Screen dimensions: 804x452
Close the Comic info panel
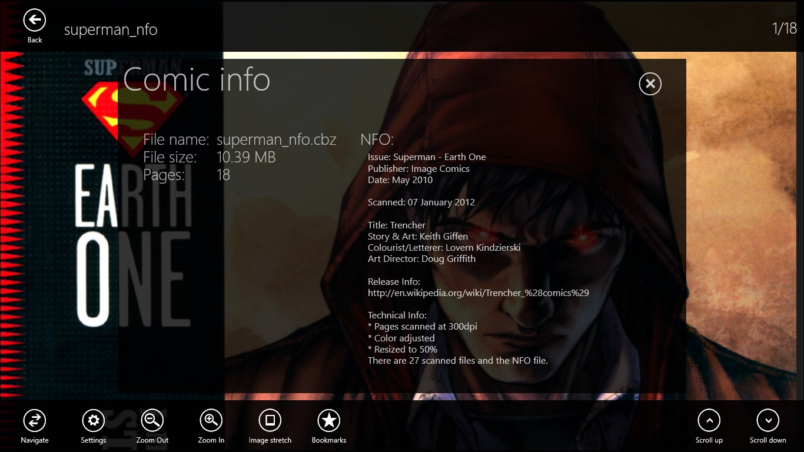click(x=650, y=84)
